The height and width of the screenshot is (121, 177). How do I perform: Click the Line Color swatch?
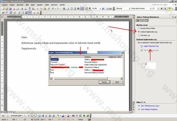[63, 116]
